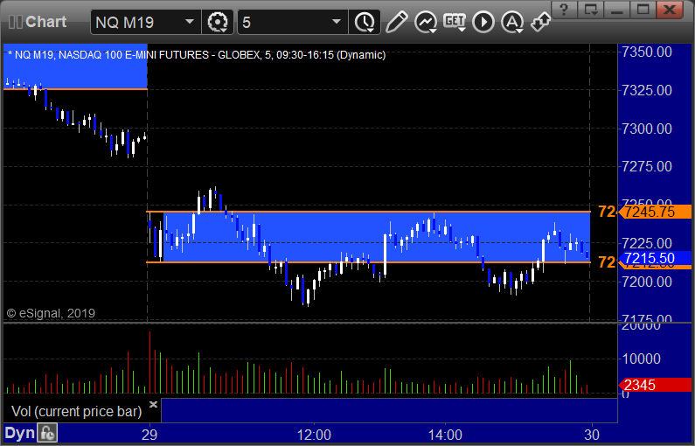Viewport: 695px width, 446px height.
Task: Click the 29 date axis label
Action: [149, 435]
